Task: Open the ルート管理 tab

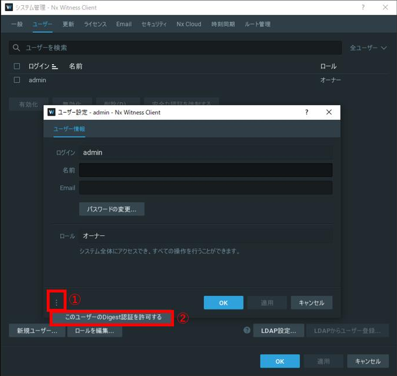Action: coord(257,25)
